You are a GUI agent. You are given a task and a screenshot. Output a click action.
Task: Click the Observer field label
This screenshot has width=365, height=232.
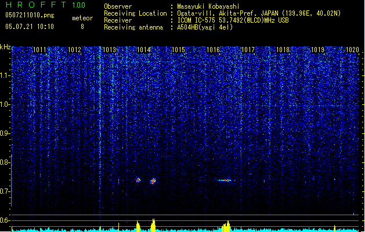[118, 6]
